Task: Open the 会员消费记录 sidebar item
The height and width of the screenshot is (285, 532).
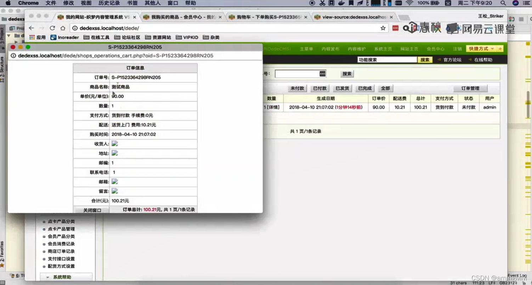Action: click(x=61, y=244)
